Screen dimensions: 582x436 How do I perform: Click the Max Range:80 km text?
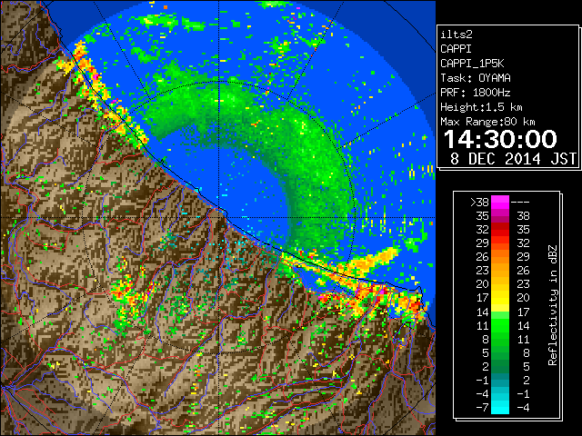click(x=487, y=122)
